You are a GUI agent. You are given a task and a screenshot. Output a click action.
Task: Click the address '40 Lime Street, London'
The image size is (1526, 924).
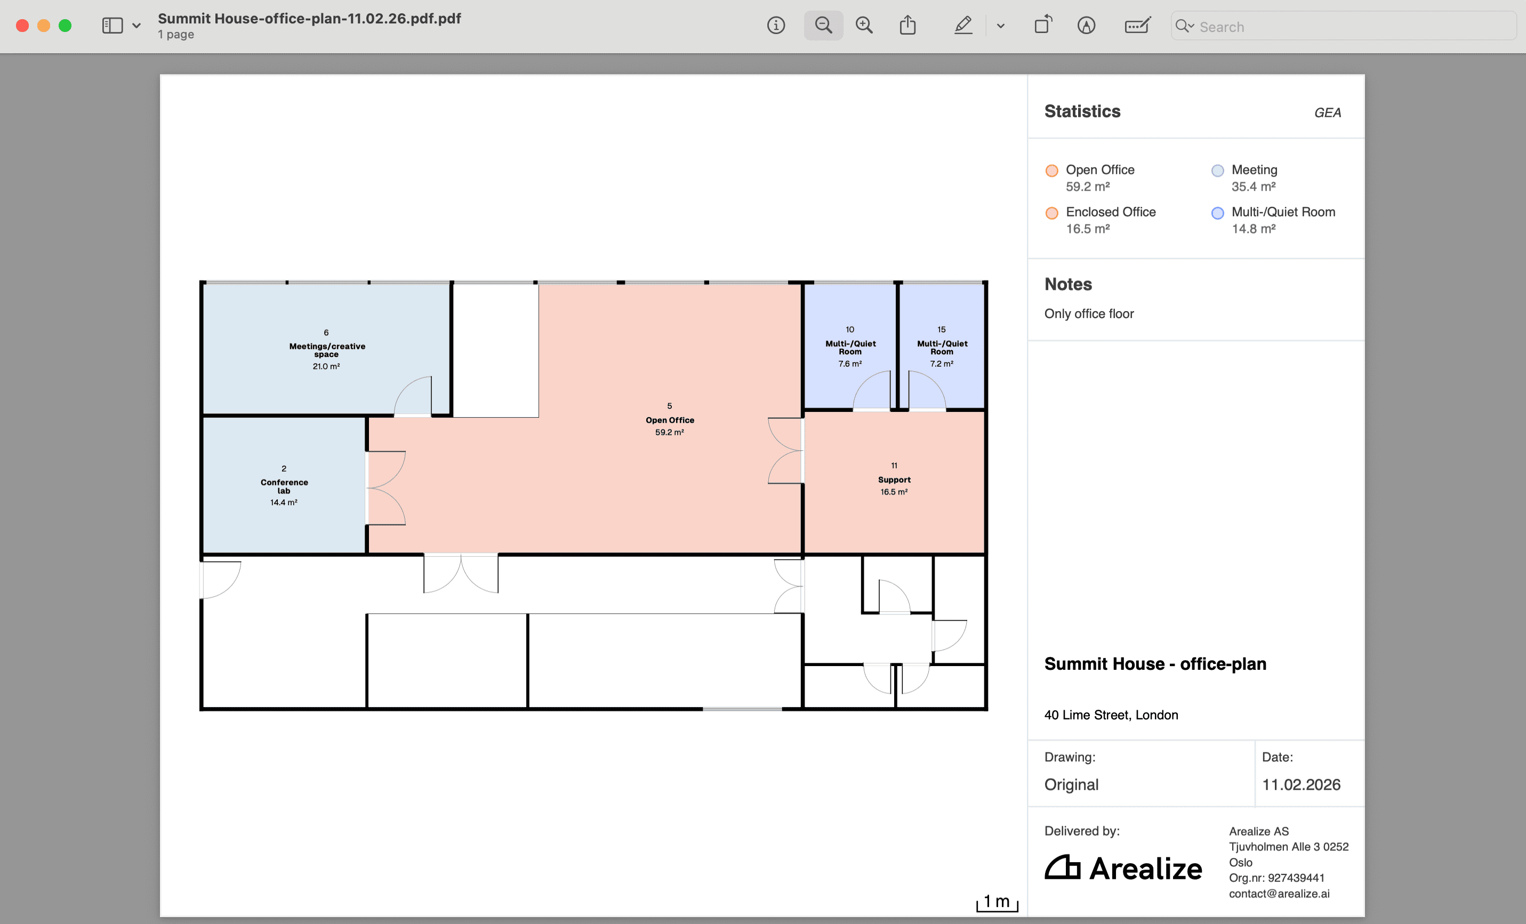click(x=1111, y=716)
